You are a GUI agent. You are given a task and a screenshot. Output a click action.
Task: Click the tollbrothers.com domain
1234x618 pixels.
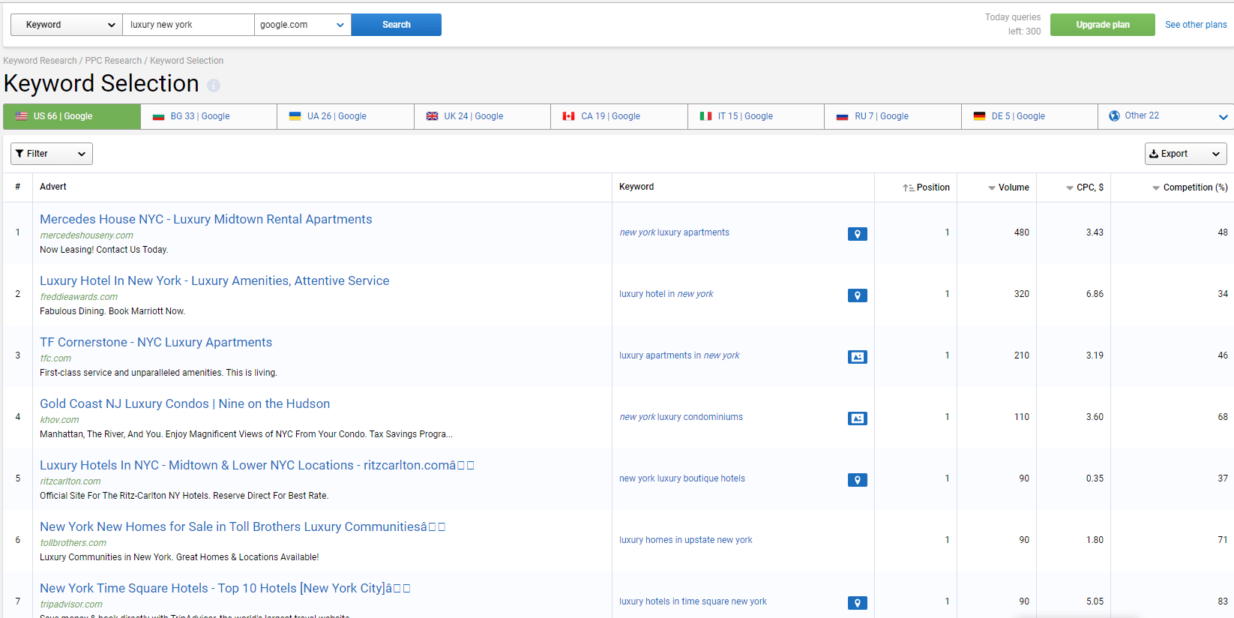tap(73, 543)
